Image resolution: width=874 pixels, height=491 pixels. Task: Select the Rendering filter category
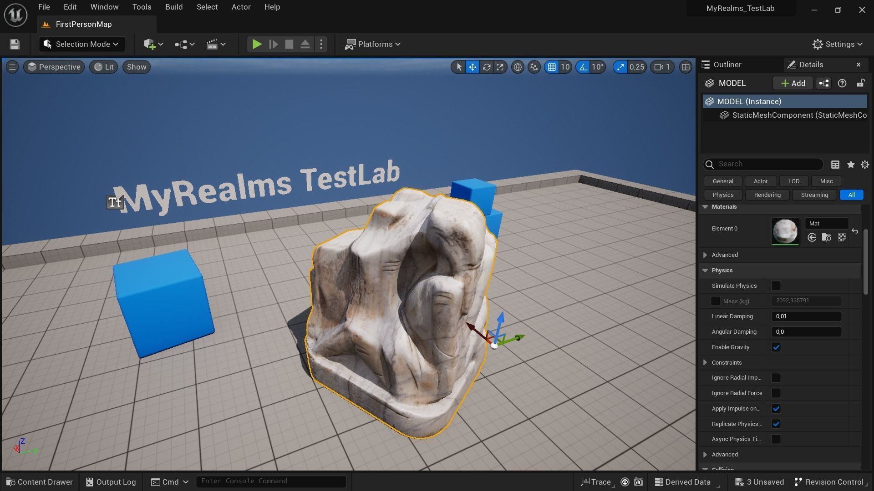767,195
